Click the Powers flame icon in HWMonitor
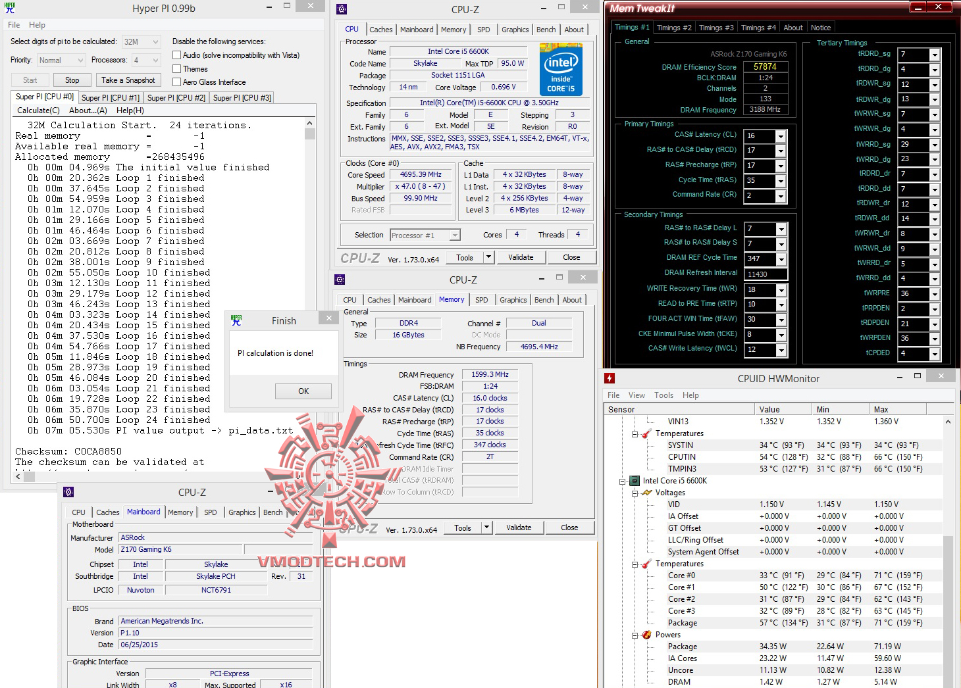The width and height of the screenshot is (961, 688). [x=647, y=635]
